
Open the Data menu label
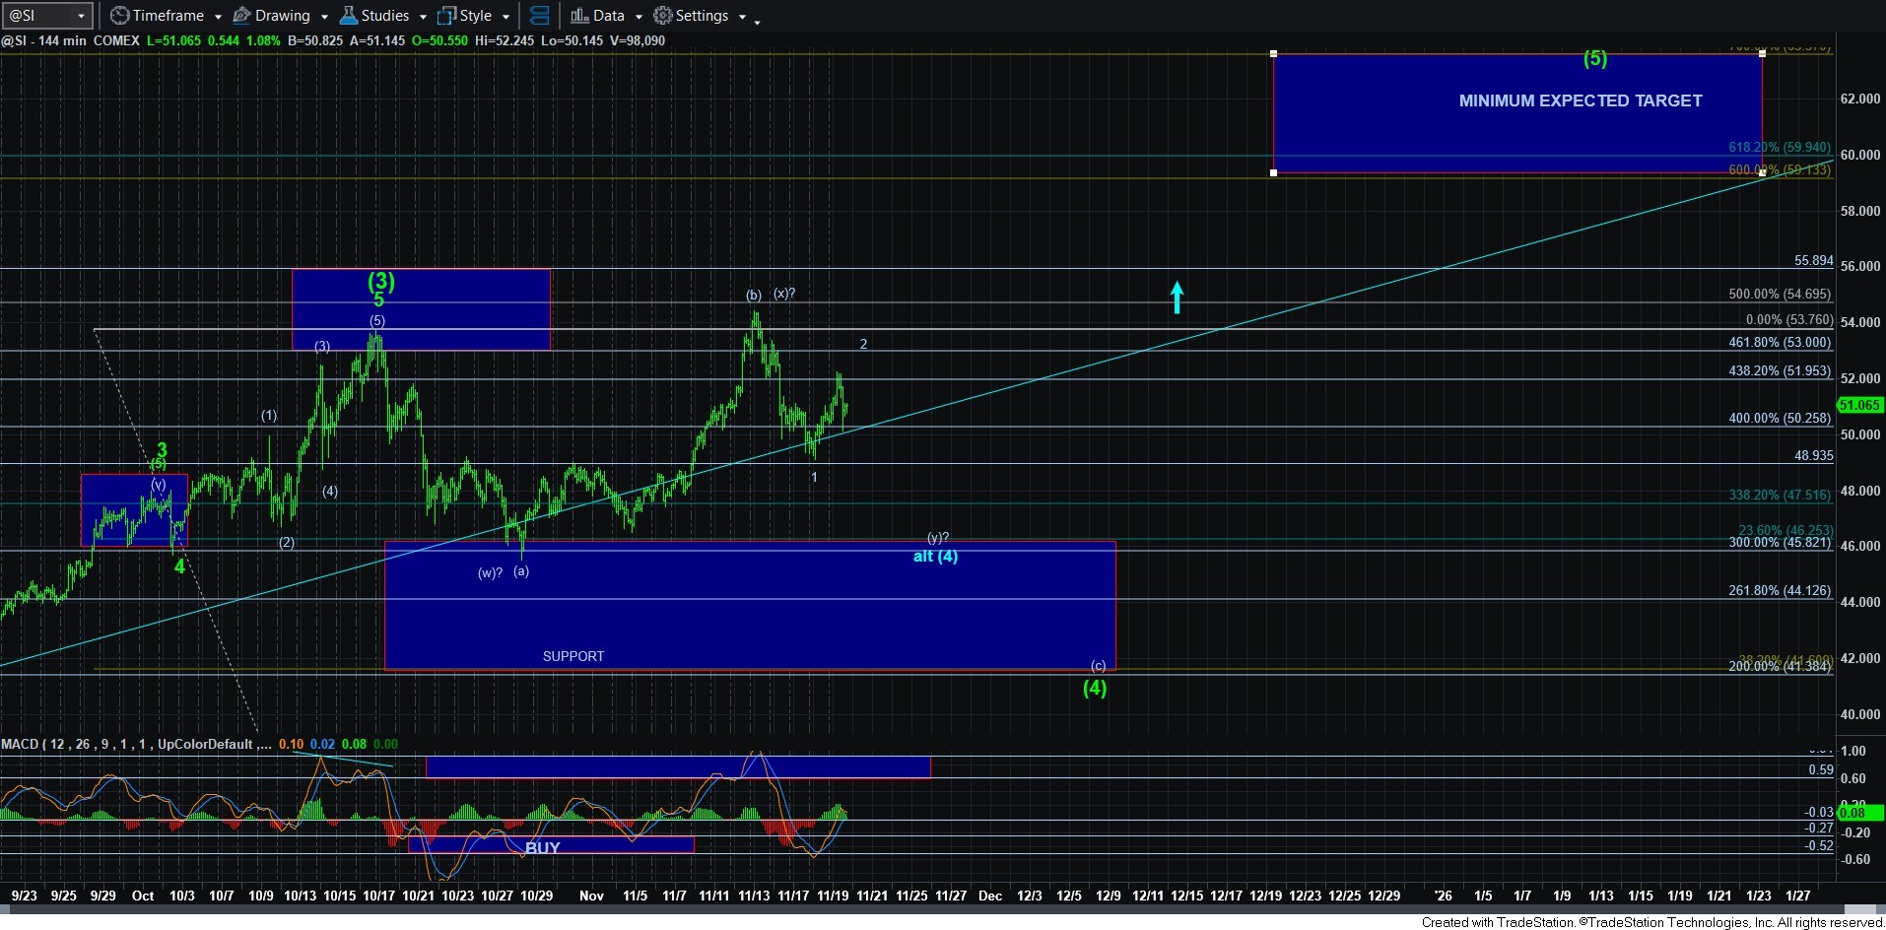coord(608,16)
